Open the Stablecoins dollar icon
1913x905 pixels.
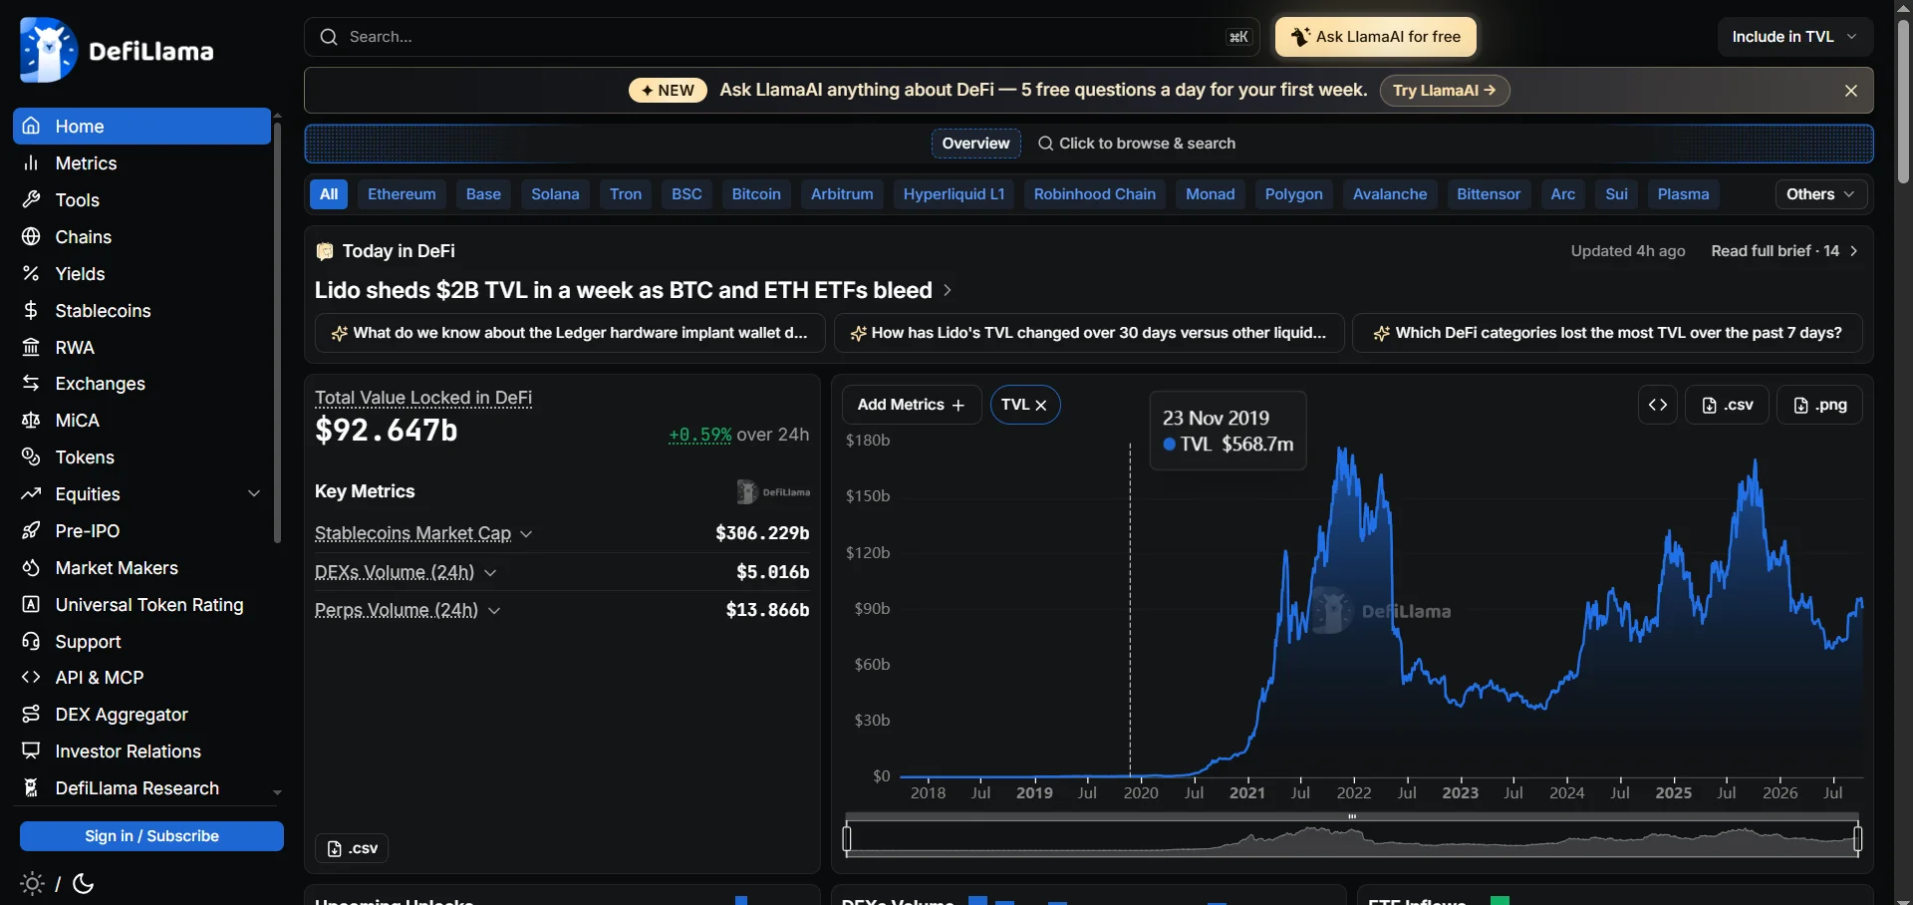(x=31, y=311)
